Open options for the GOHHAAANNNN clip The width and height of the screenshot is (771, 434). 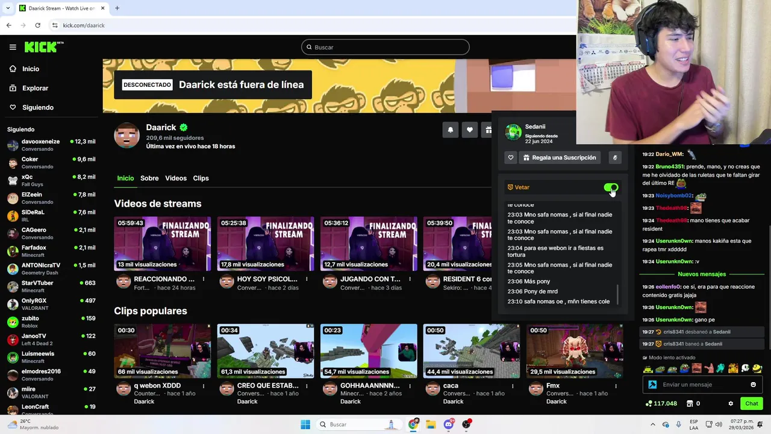point(410,386)
